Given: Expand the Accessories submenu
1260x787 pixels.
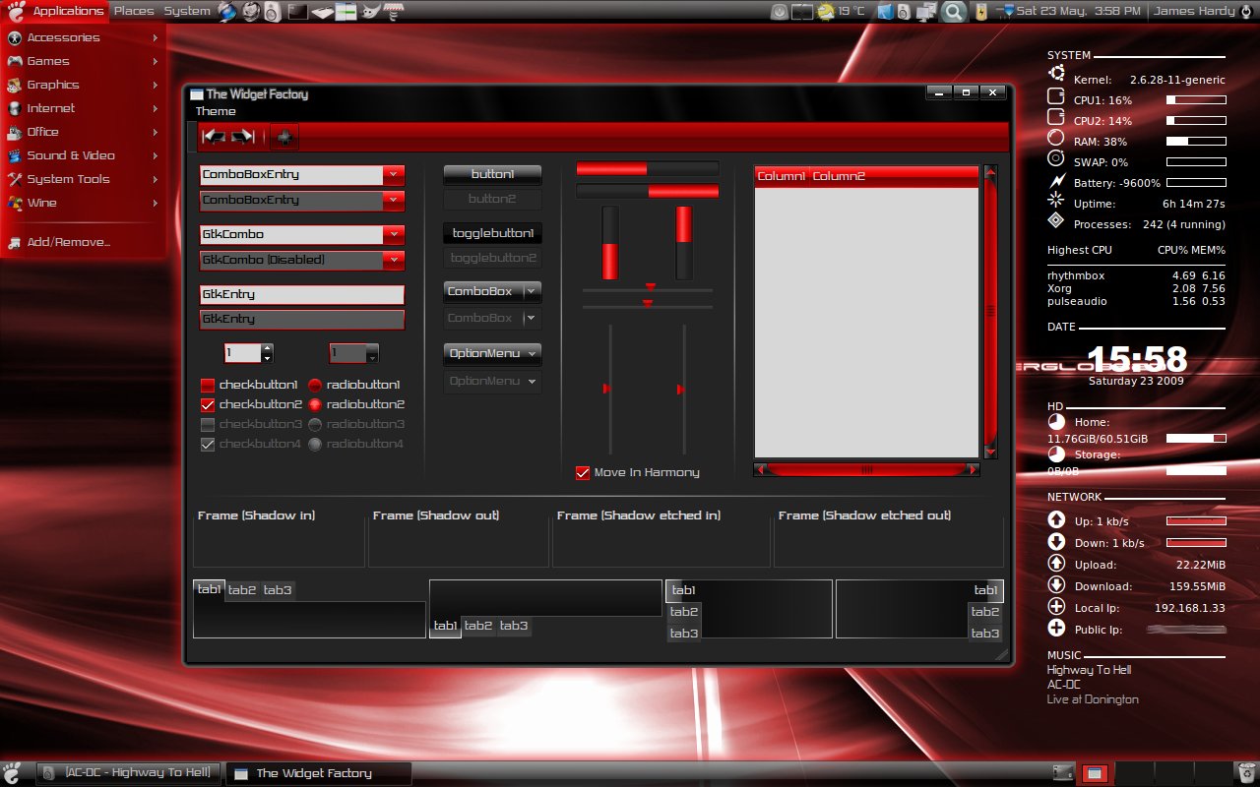Looking at the screenshot, I should (x=83, y=37).
